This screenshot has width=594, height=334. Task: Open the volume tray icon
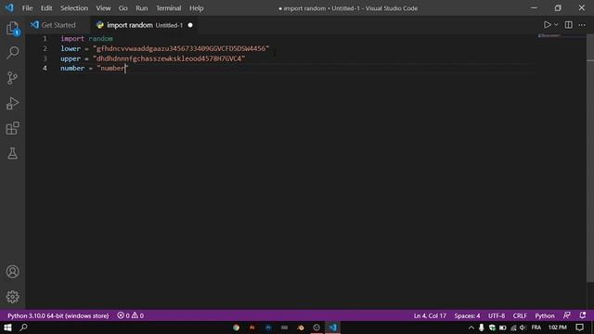point(523,328)
